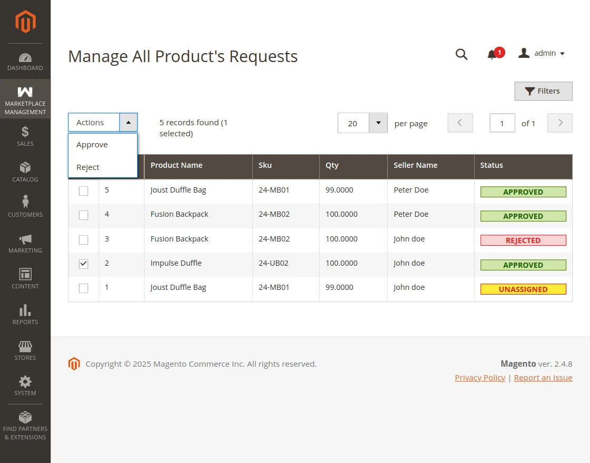
Task: Click the per page value field showing 20
Action: click(x=353, y=123)
